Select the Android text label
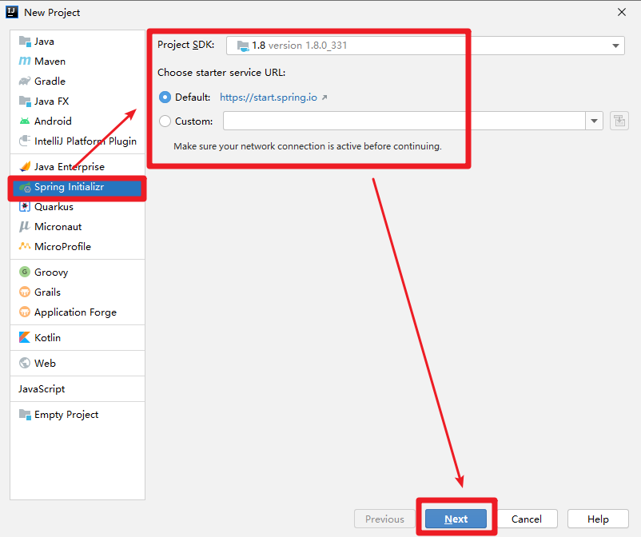Viewport: 641px width, 537px height. tap(53, 121)
